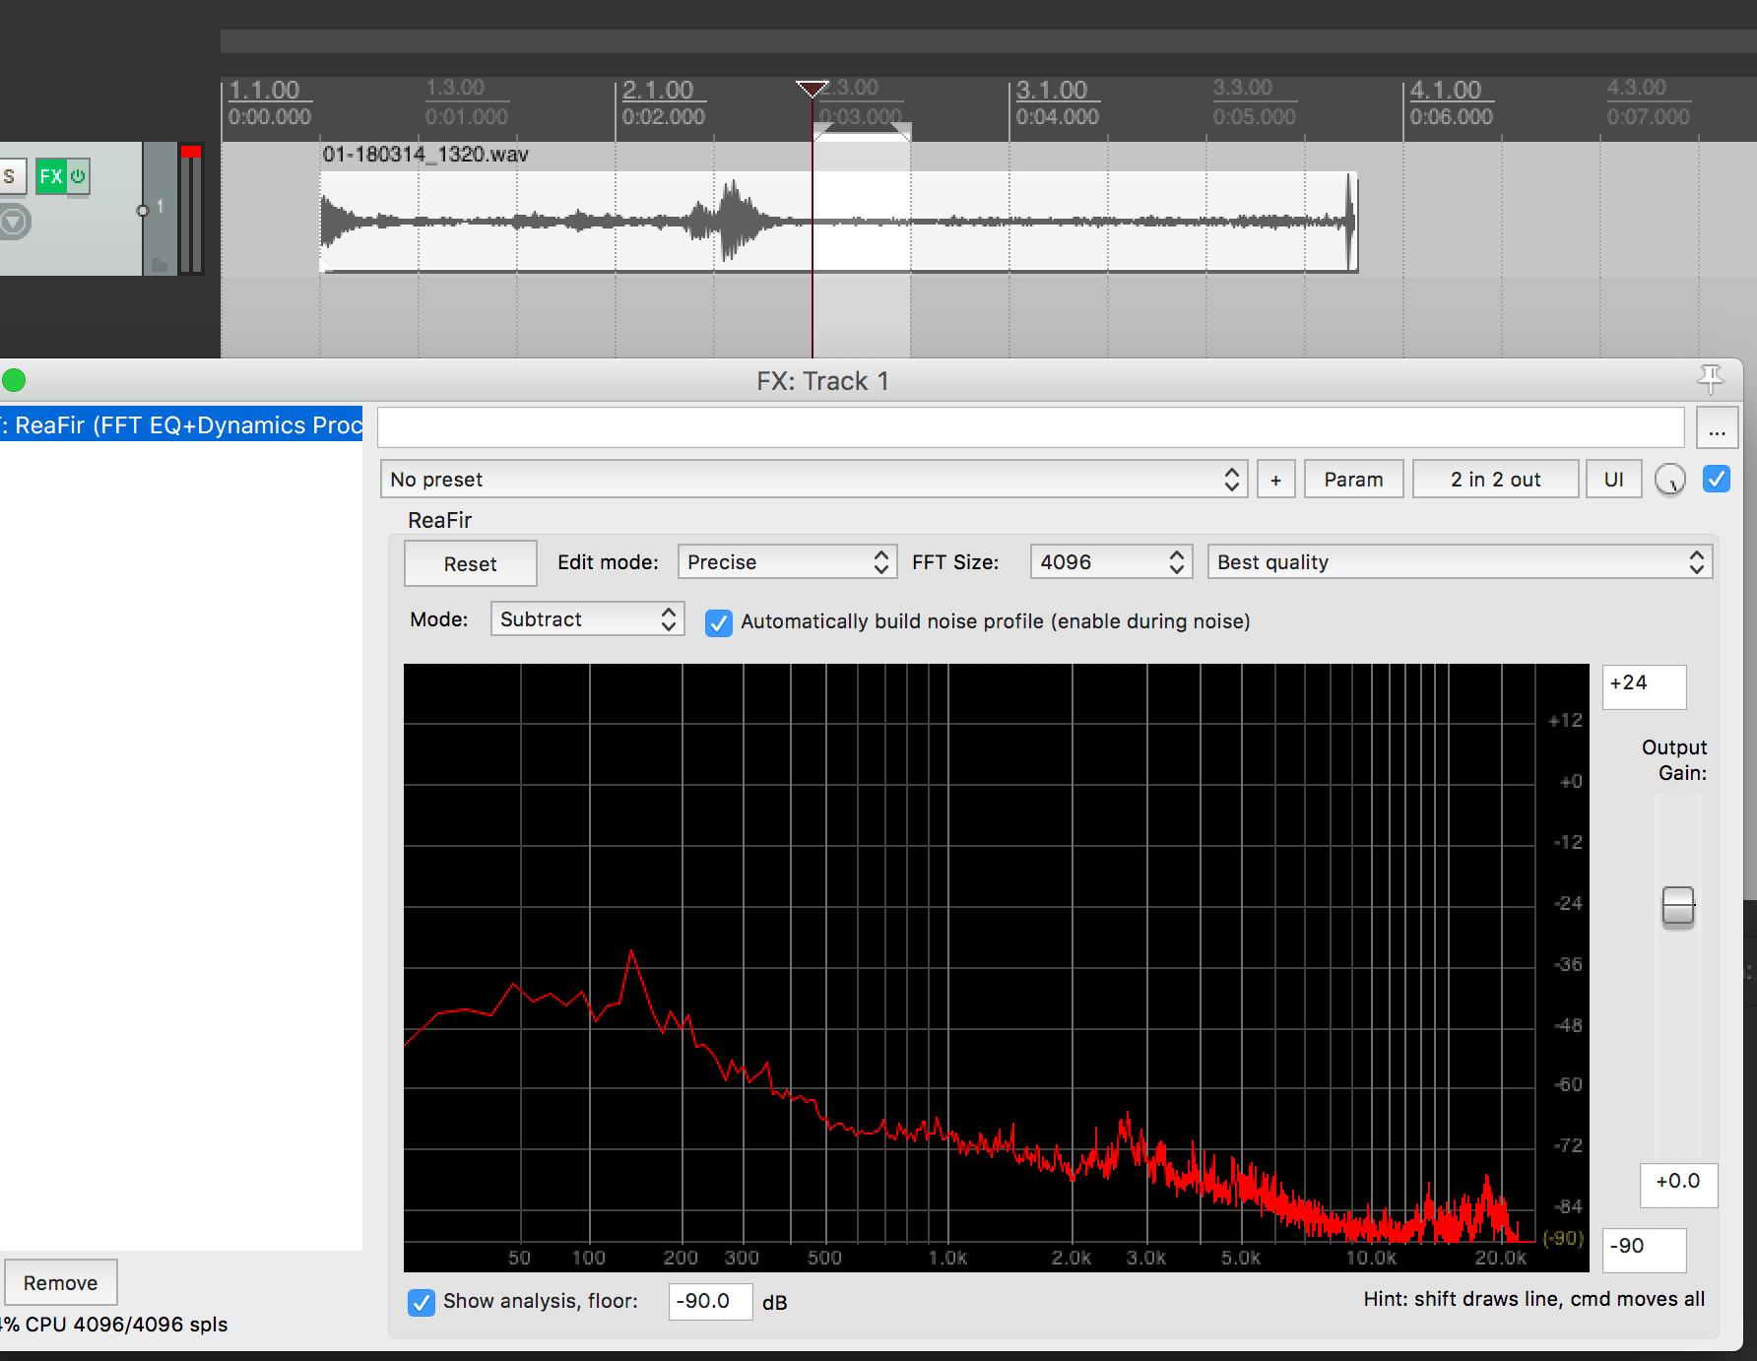Open the Mode Subtract dropdown
The width and height of the screenshot is (1757, 1361).
(587, 619)
